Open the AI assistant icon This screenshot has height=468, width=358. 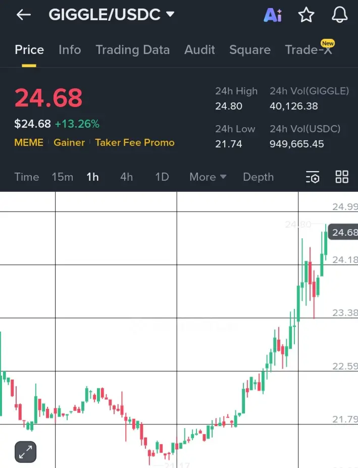coord(273,15)
